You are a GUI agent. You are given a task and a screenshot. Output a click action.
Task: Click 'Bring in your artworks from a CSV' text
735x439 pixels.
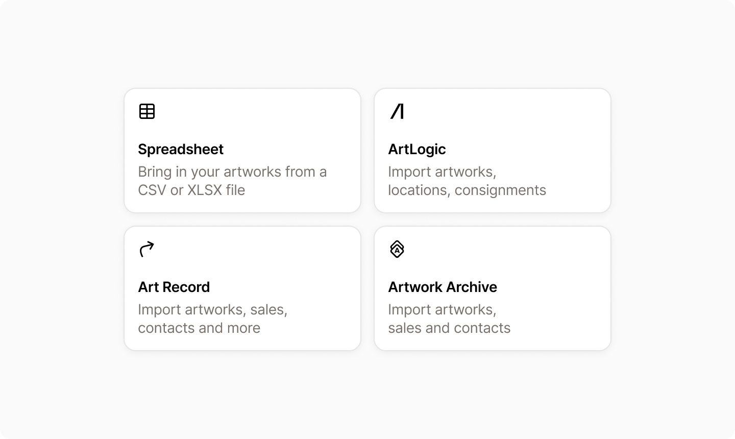(x=232, y=181)
